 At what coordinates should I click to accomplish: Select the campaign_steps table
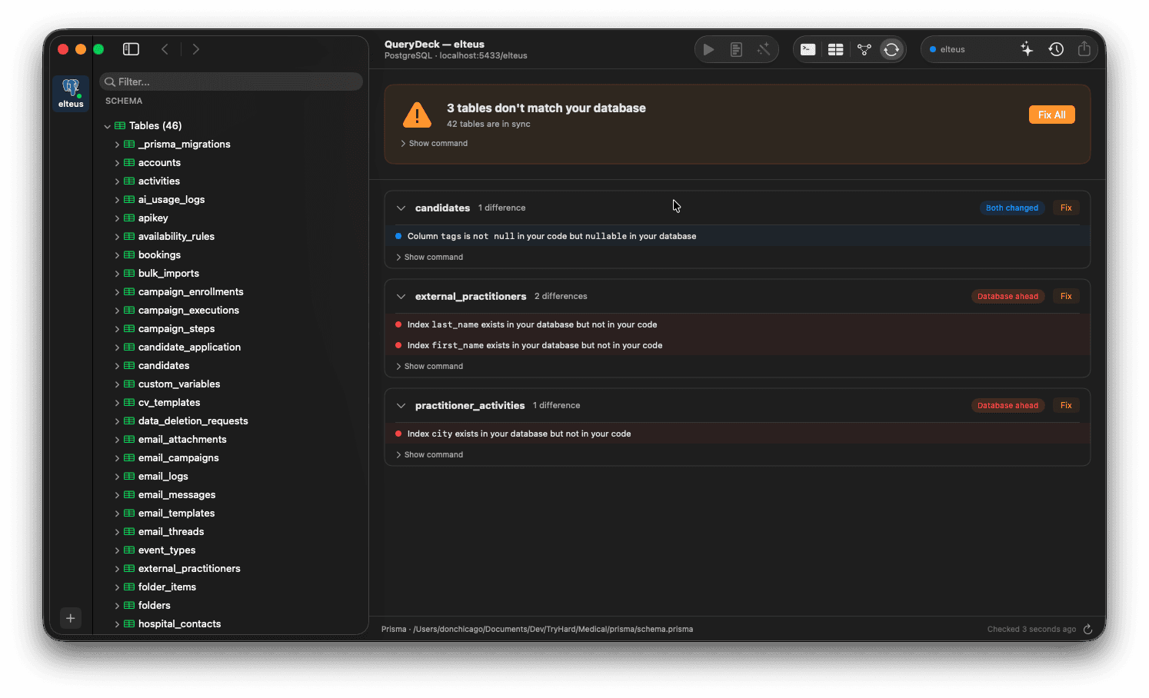(x=176, y=329)
